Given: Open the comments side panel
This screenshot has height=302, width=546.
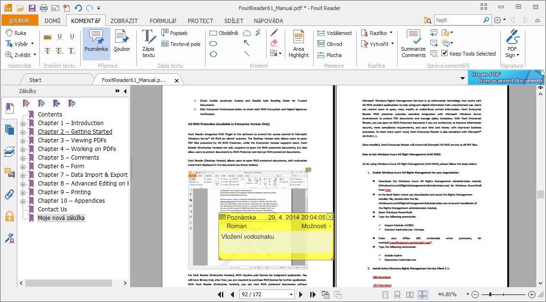Looking at the screenshot, I should tap(10, 173).
